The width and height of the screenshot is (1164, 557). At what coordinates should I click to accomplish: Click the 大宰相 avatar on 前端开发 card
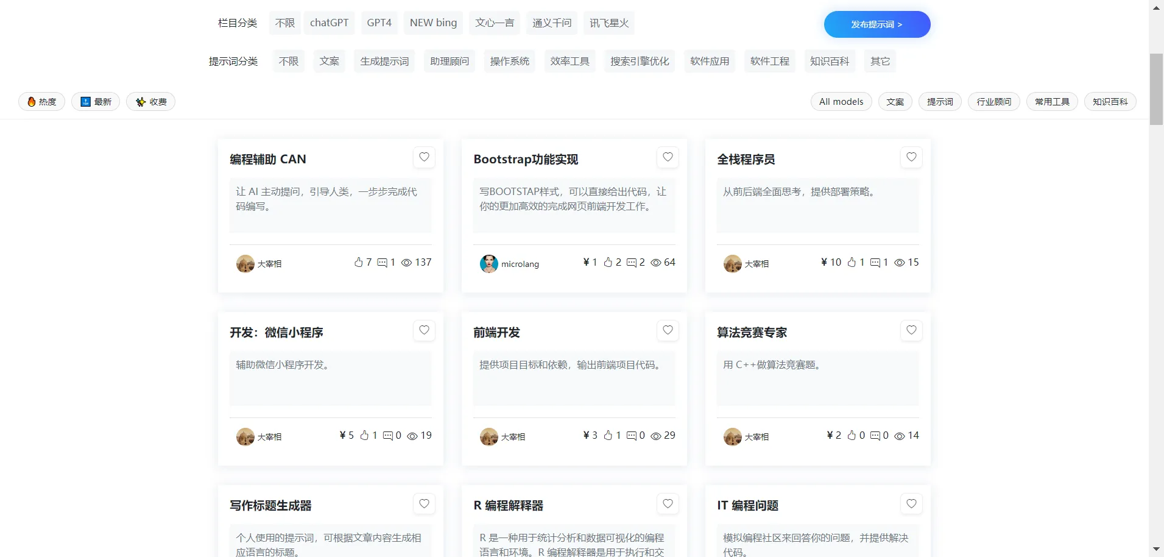coord(489,437)
